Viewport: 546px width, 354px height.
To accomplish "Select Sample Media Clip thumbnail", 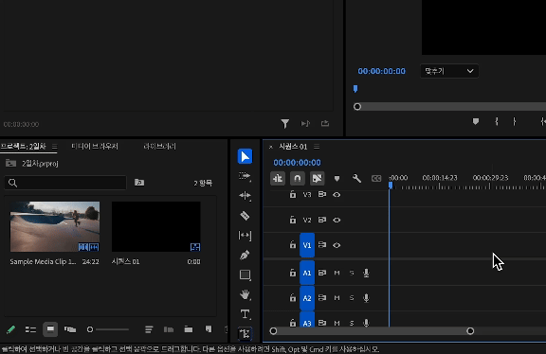I will point(55,227).
